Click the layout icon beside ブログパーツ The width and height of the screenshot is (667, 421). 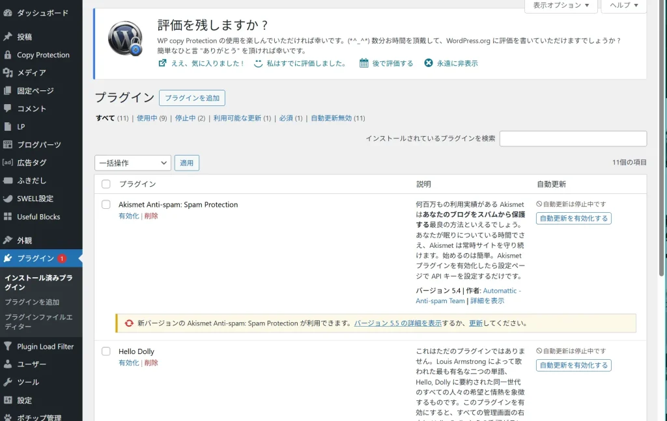(8, 144)
